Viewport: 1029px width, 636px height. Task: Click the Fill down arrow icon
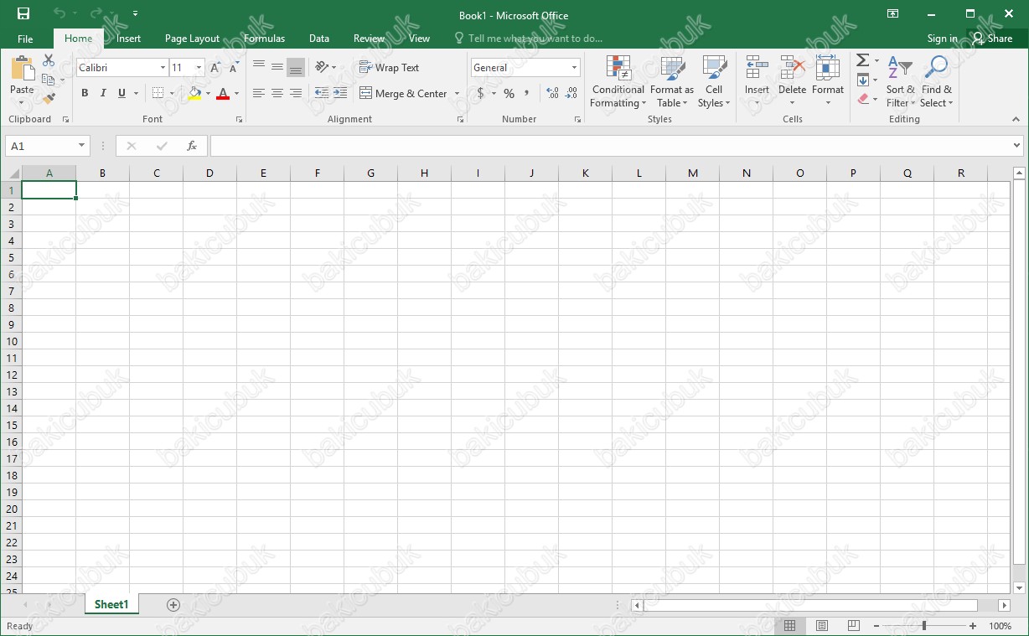pos(863,80)
